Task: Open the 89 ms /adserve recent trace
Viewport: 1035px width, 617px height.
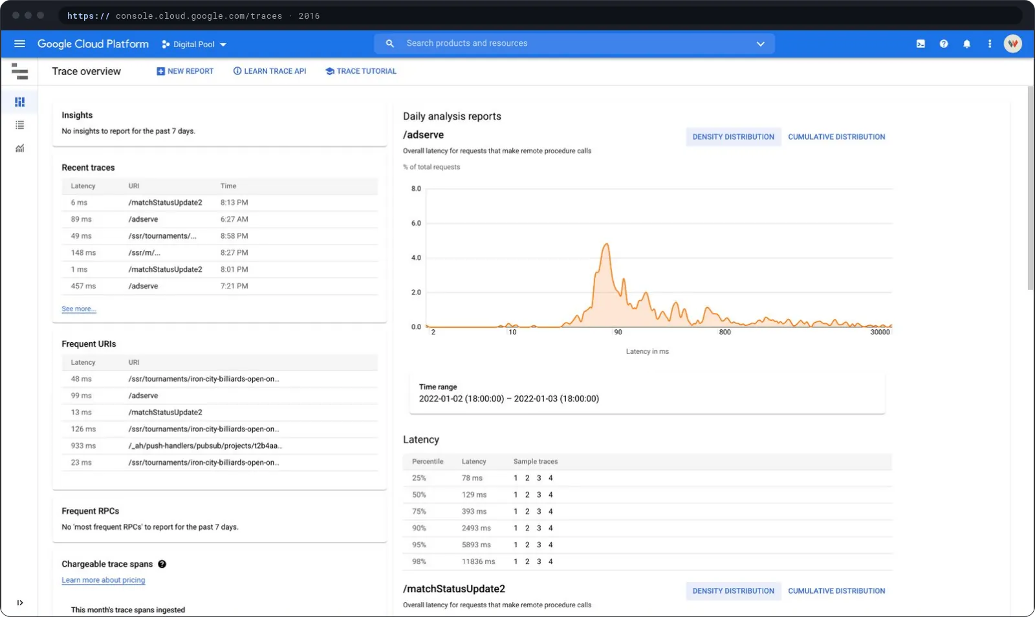Action: 220,219
